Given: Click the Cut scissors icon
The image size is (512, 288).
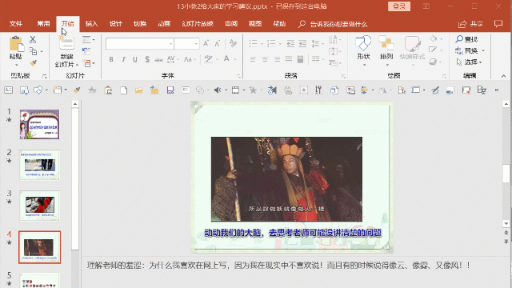Looking at the screenshot, I should (33, 39).
